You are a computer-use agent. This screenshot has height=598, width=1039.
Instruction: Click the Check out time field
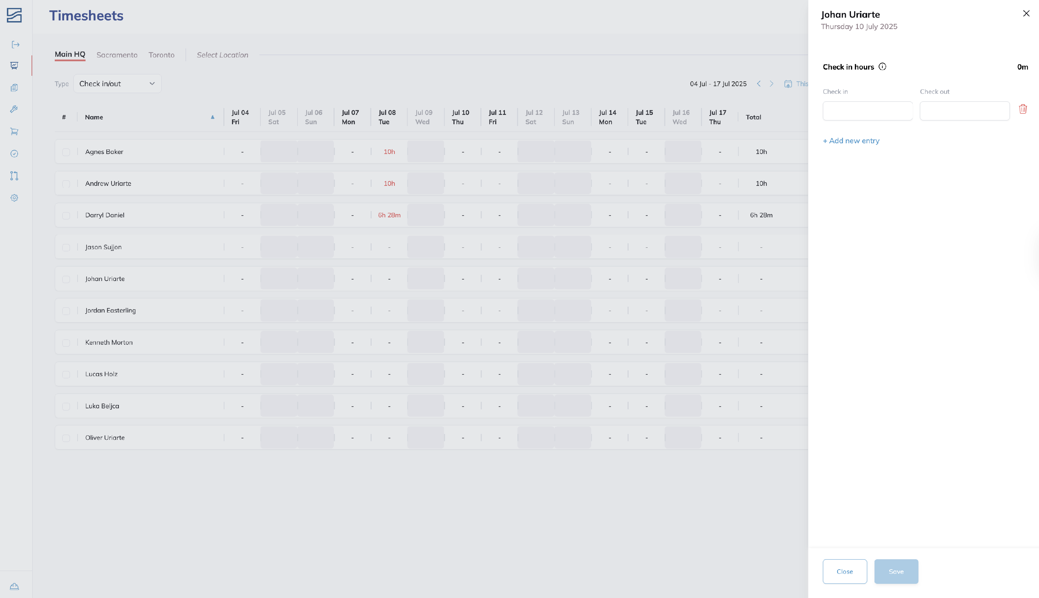(x=965, y=111)
